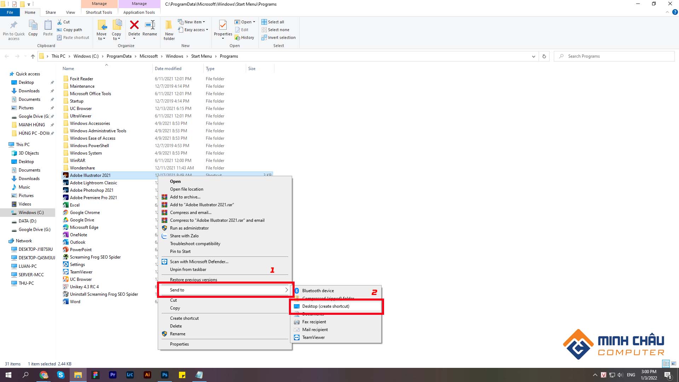Click the Search Programs box
The width and height of the screenshot is (679, 382).
[614, 56]
